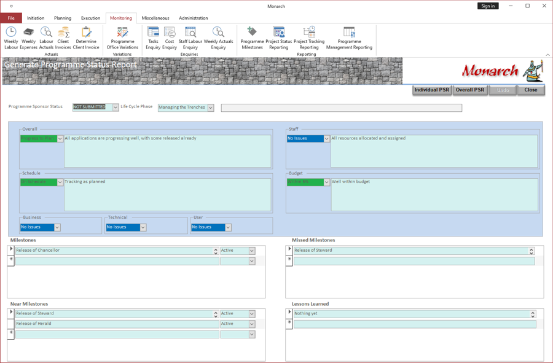Image resolution: width=553 pixels, height=363 pixels.
Task: Click the Sign in button
Action: (488, 6)
